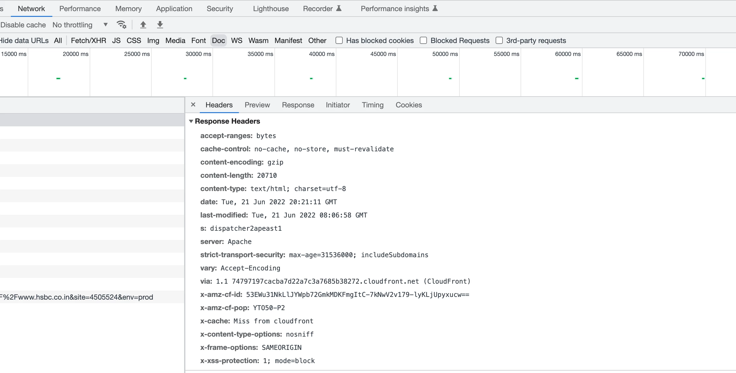Click the import HAR upload arrow
Screen dimensions: 736x373
pos(143,25)
